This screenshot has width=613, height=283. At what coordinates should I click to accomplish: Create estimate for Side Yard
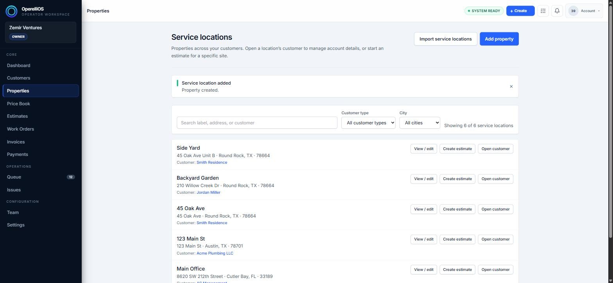tap(457, 149)
